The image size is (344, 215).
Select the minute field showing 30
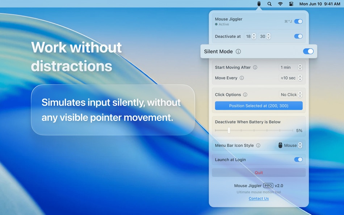263,37
